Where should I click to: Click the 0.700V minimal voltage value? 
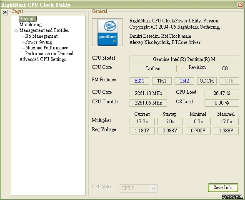tap(198, 131)
